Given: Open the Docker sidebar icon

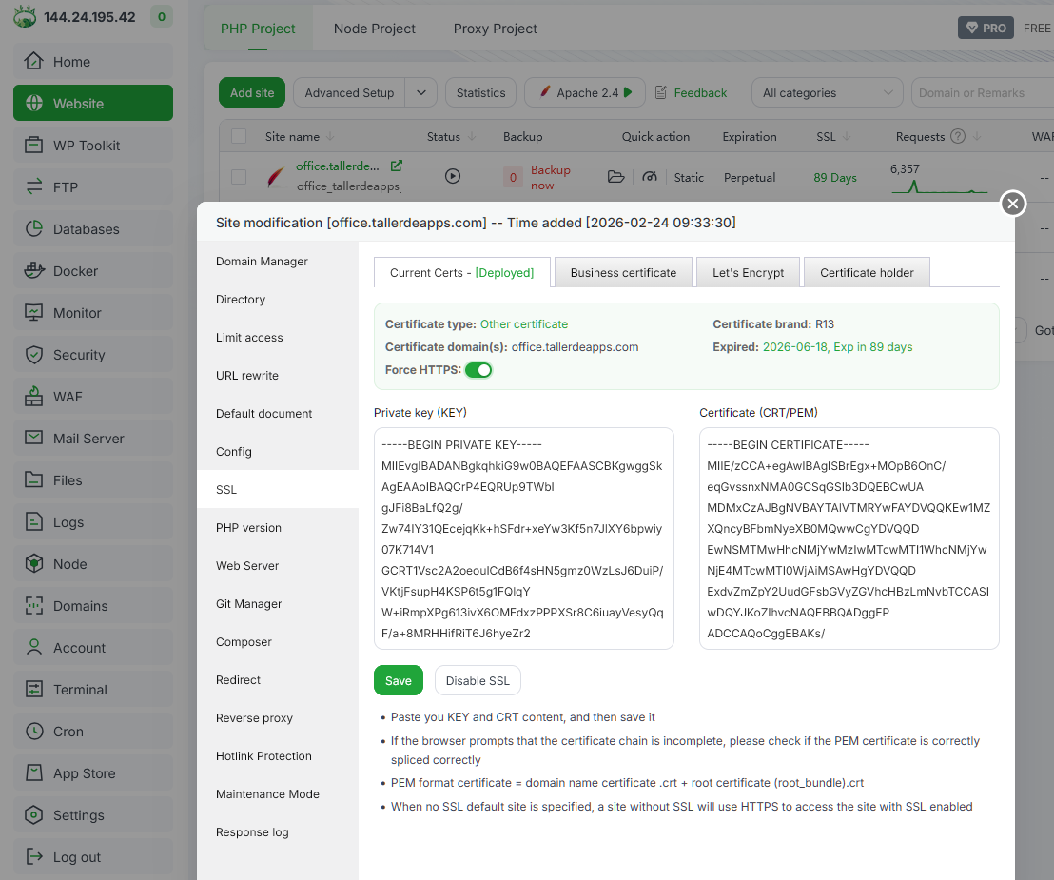Looking at the screenshot, I should coord(34,271).
